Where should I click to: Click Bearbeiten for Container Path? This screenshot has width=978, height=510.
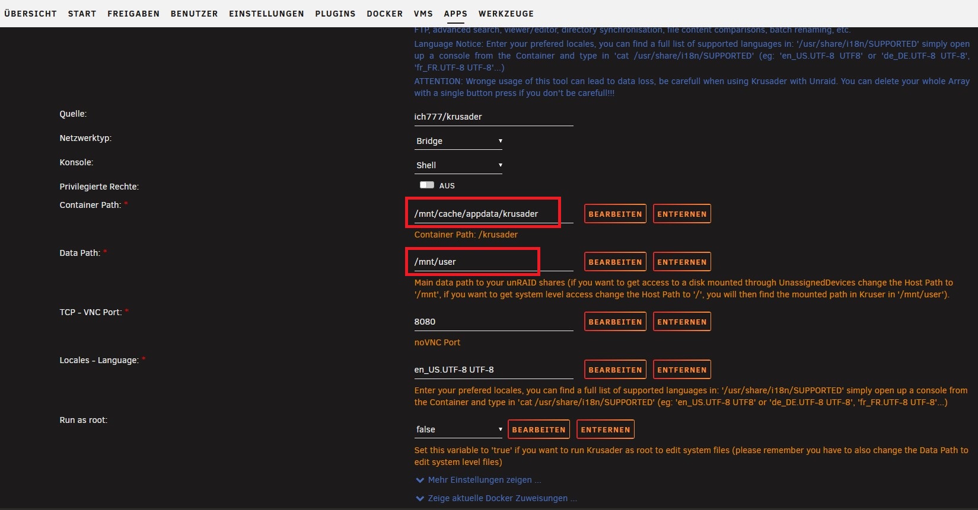(x=615, y=214)
